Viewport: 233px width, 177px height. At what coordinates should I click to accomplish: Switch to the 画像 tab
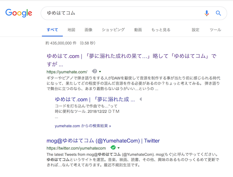[88, 30]
